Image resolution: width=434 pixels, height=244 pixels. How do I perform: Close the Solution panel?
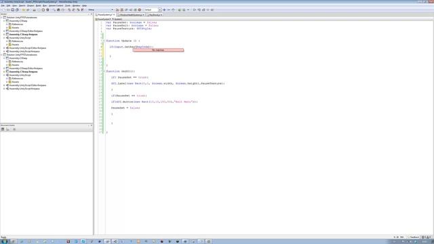[92, 14]
